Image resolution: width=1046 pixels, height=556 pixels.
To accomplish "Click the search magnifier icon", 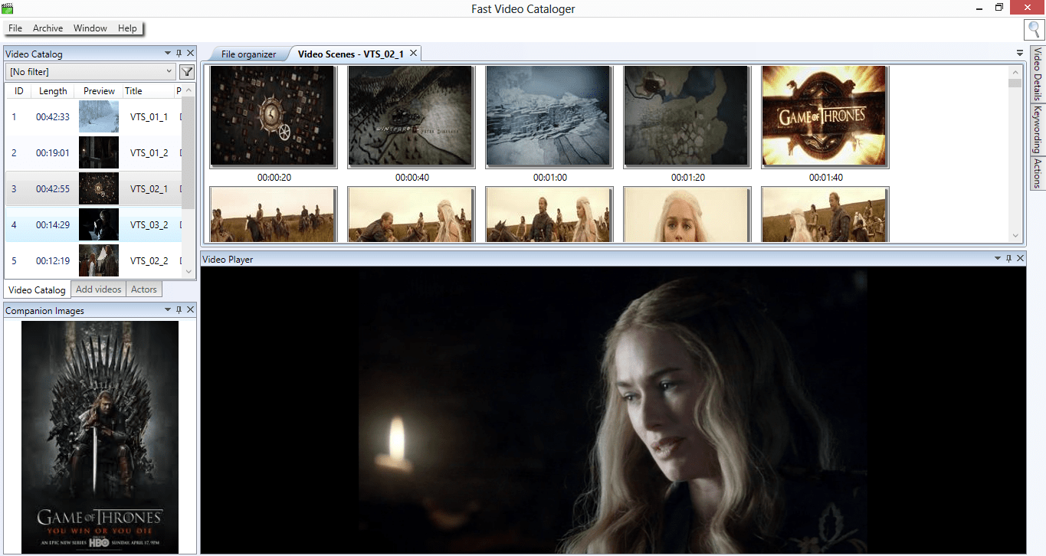I will (1034, 29).
